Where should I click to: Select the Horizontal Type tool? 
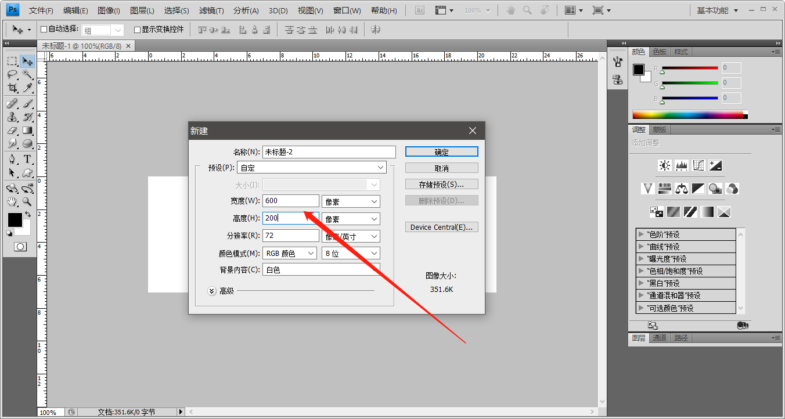pyautogui.click(x=27, y=159)
